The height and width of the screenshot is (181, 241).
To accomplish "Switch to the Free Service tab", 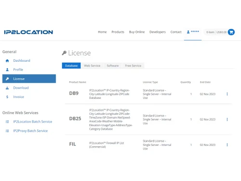I will click(133, 66).
